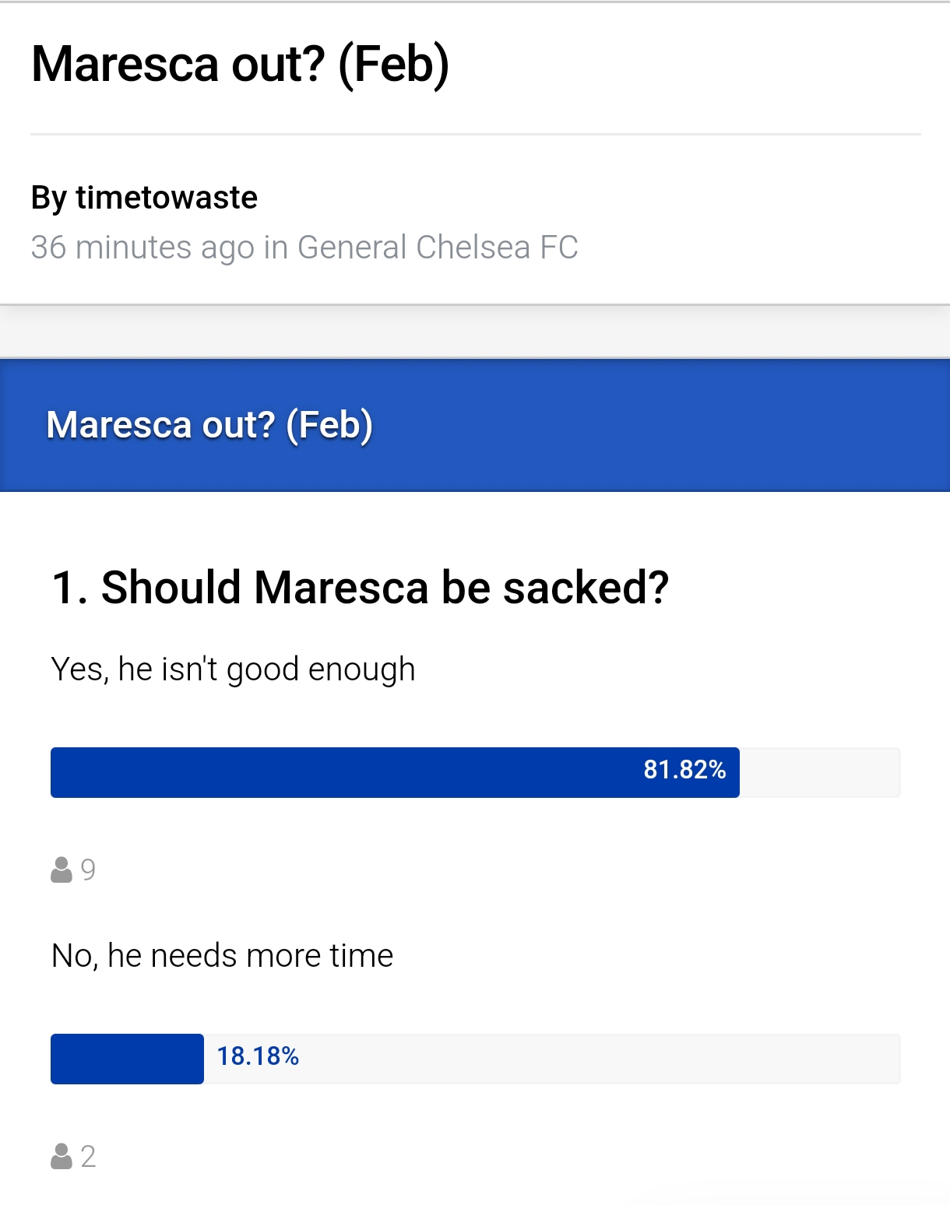Click the unfilled part of the No bar
Viewport: 950px width, 1205px height.
600,1059
